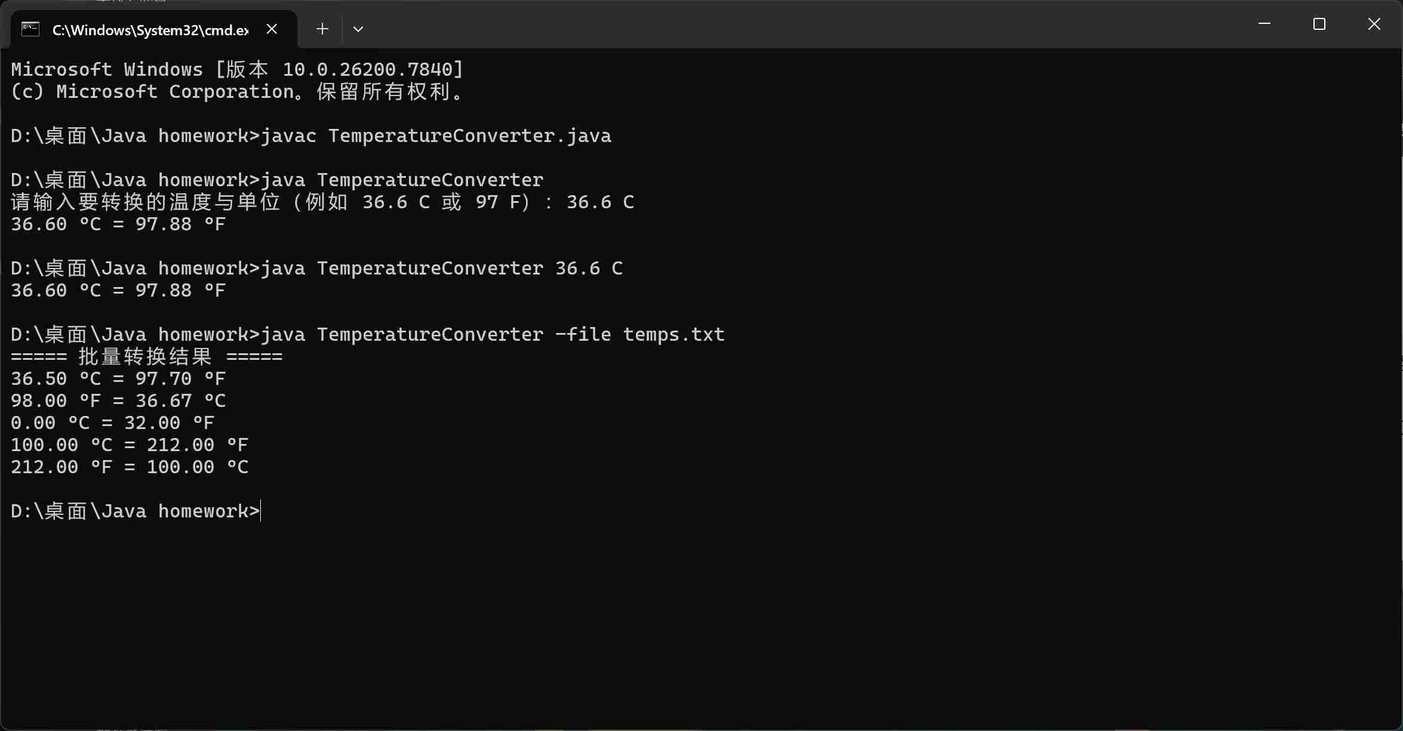
Task: Click temps.txt in the -file command
Action: click(x=673, y=335)
